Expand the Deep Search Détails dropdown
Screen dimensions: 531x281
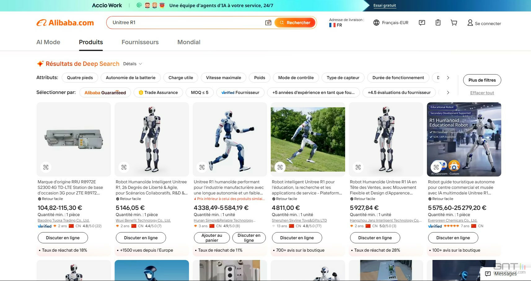133,64
